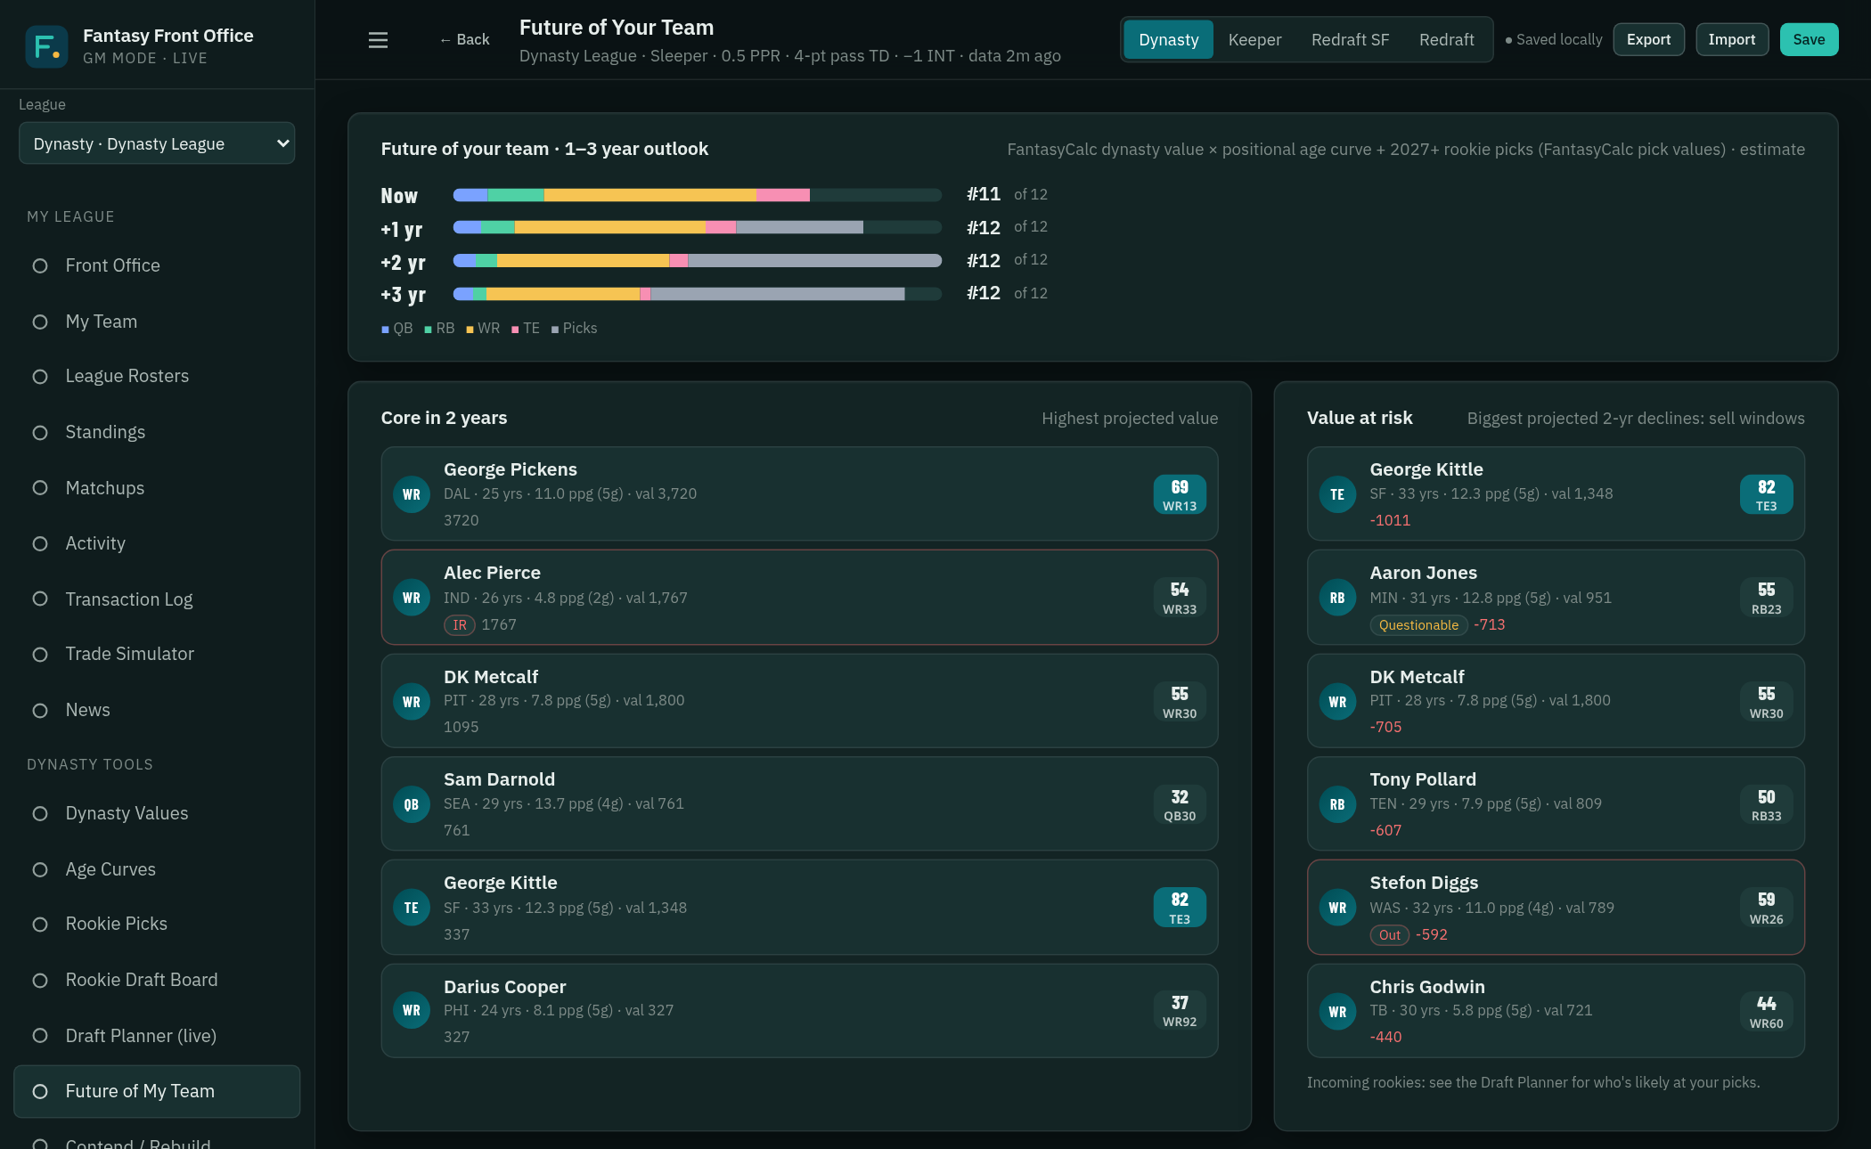The width and height of the screenshot is (1871, 1149).
Task: Click the Fantasy Front Office logo icon
Action: [46, 46]
